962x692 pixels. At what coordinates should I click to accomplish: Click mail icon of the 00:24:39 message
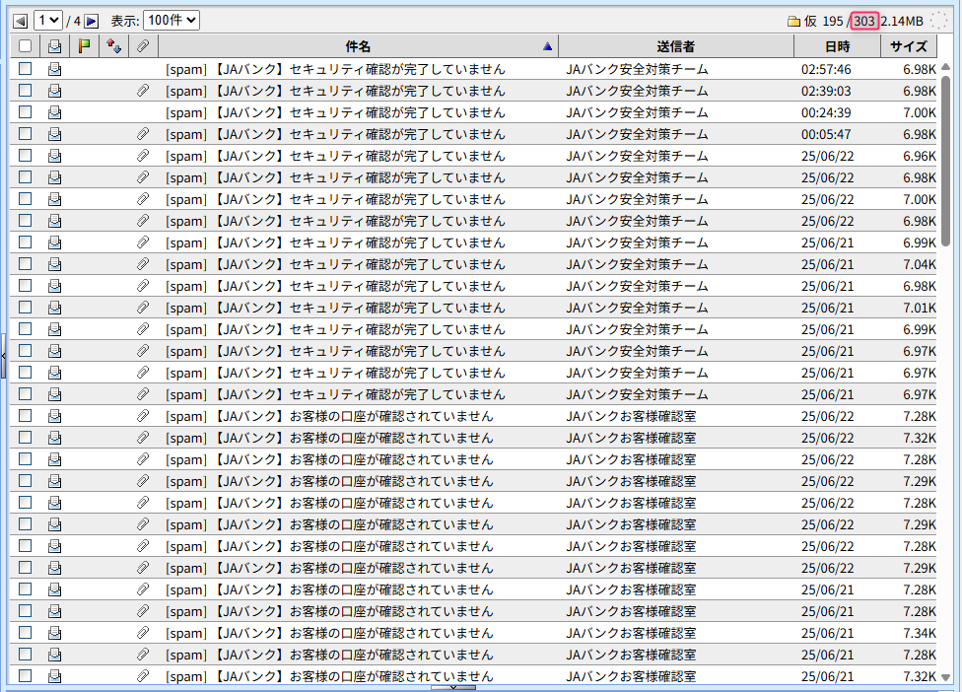(x=54, y=112)
